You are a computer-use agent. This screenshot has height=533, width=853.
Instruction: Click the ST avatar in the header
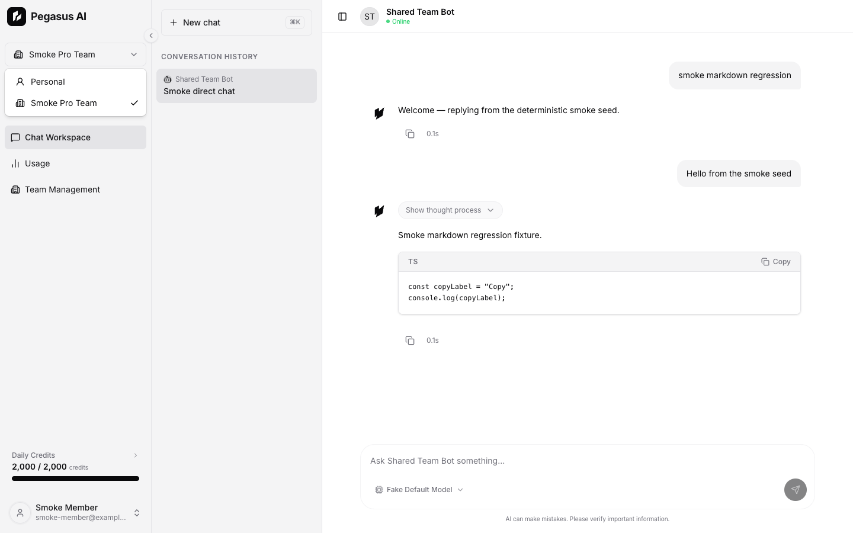(370, 17)
